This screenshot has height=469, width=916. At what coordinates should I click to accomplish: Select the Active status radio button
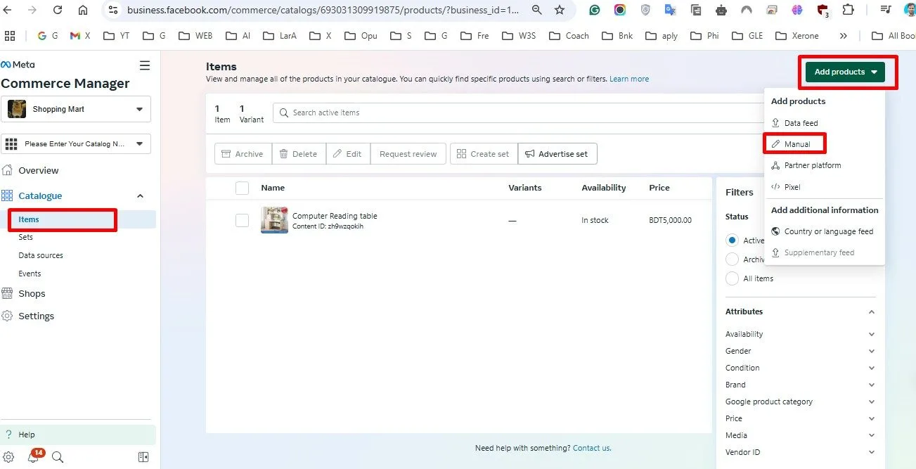click(732, 240)
